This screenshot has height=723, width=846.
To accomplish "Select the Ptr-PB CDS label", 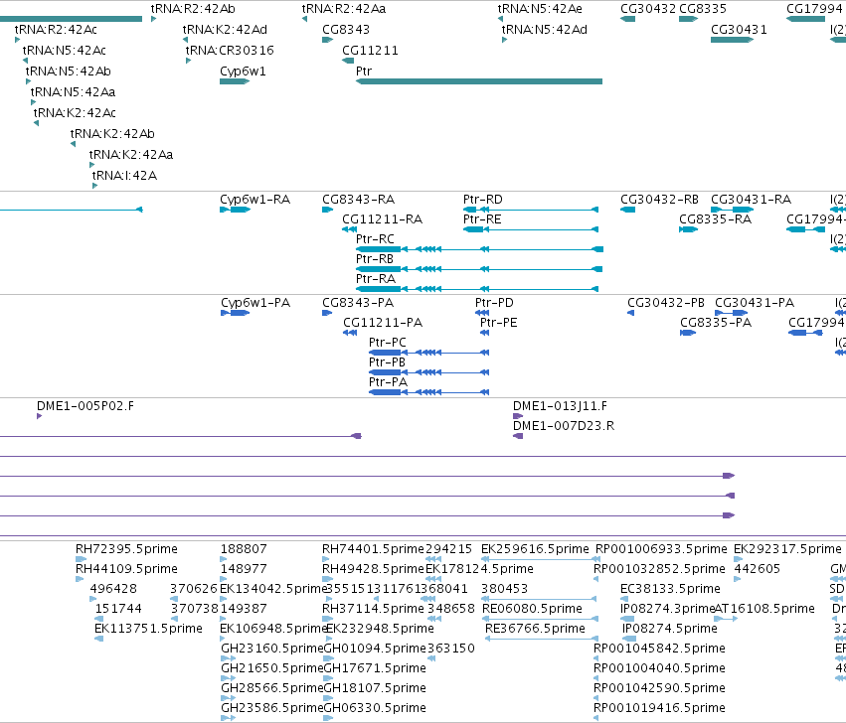I will (x=387, y=362).
